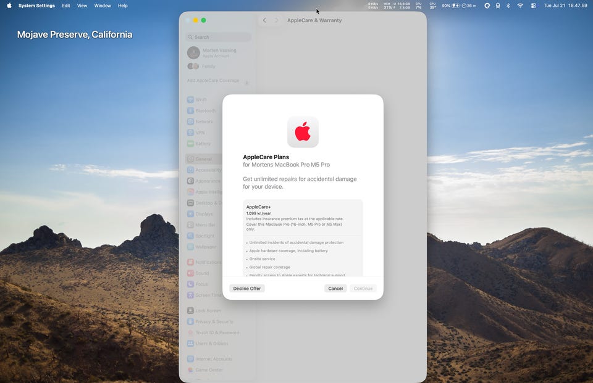
Task: Open the Help menu
Action: (x=122, y=6)
